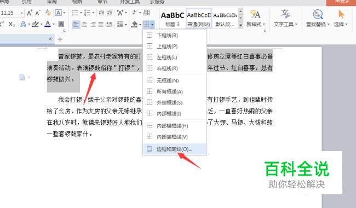Click the line spacing icon
356x208 pixels.
tap(120, 24)
